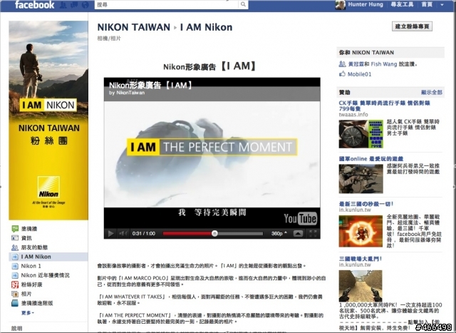The height and width of the screenshot is (333, 456).
Task: Open the Nikon 1 sidebar tab
Action: click(31, 266)
